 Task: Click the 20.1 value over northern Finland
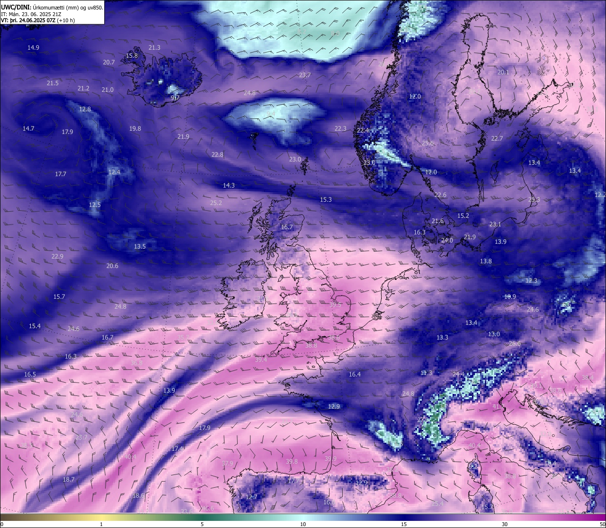pyautogui.click(x=503, y=72)
